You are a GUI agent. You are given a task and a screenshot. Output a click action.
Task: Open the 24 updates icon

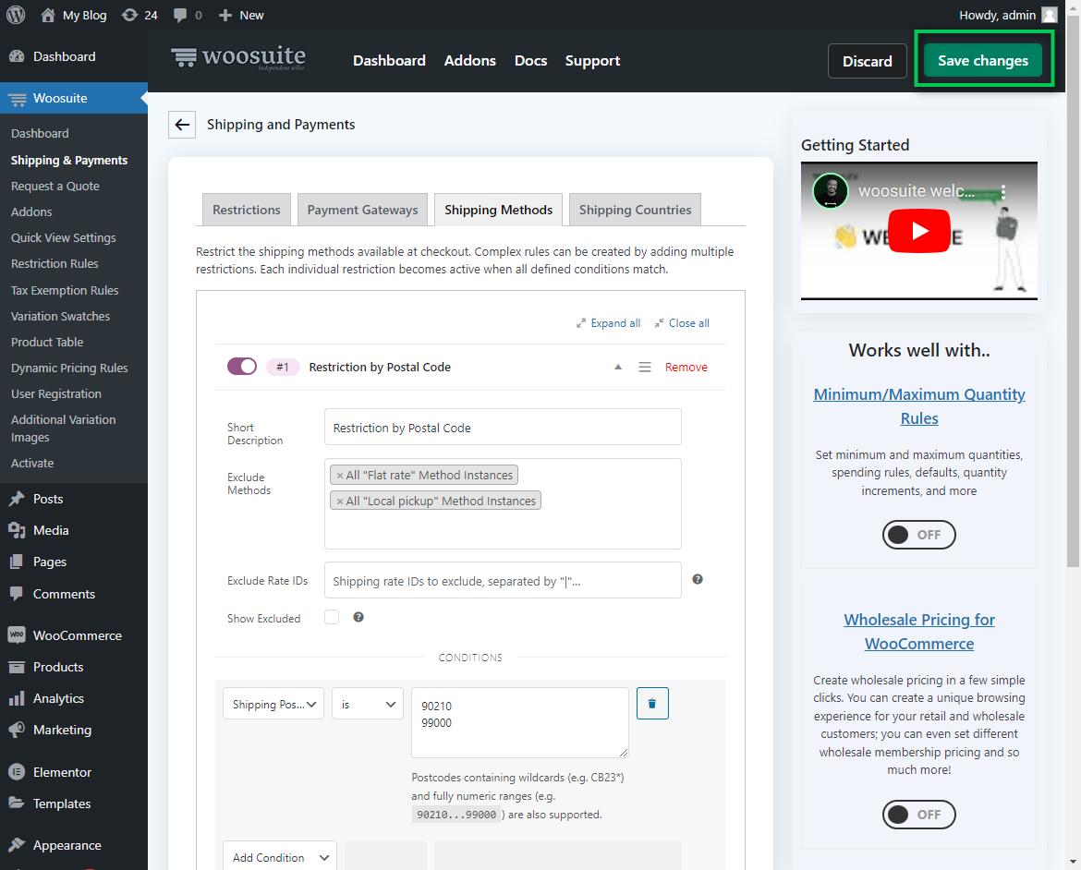pyautogui.click(x=129, y=15)
